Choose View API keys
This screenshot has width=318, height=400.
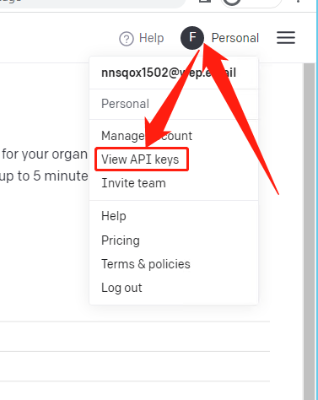tap(142, 159)
